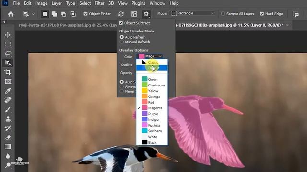The image size is (307, 172).
Task: Choose Orange overlay color
Action: (x=152, y=97)
